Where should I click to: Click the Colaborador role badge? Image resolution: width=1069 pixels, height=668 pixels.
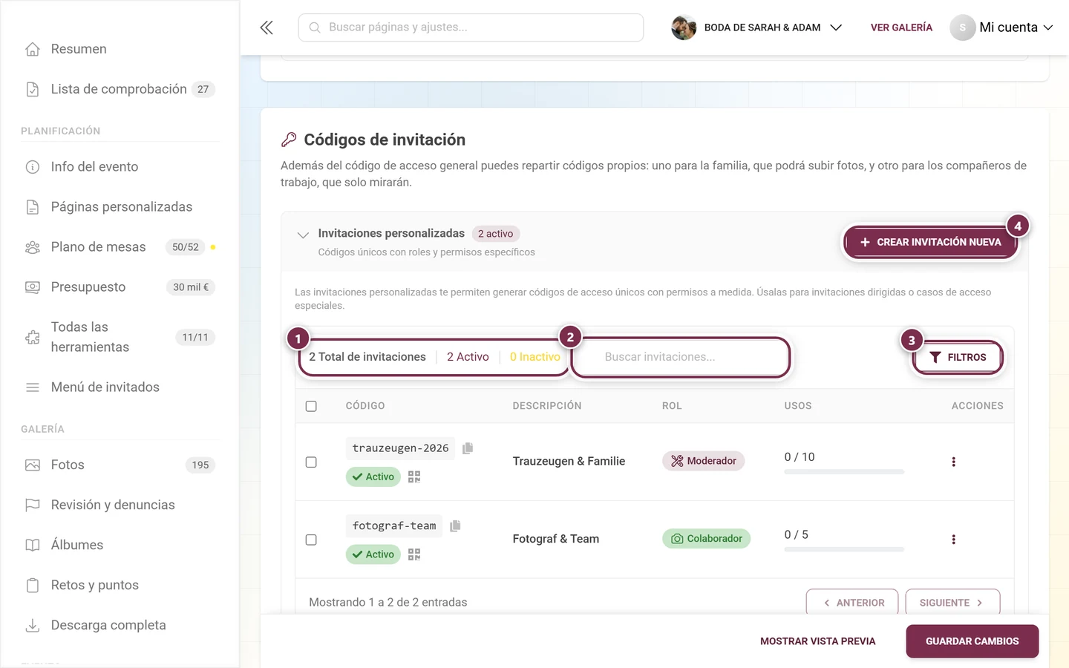706,539
